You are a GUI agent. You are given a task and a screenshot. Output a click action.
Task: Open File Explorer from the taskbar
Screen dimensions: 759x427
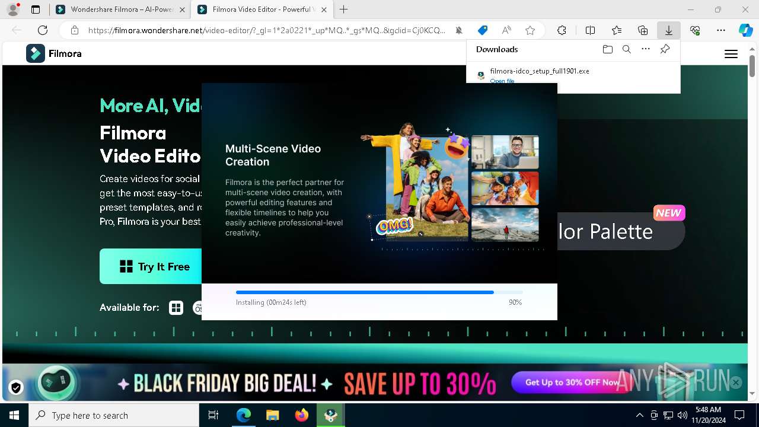[273, 415]
